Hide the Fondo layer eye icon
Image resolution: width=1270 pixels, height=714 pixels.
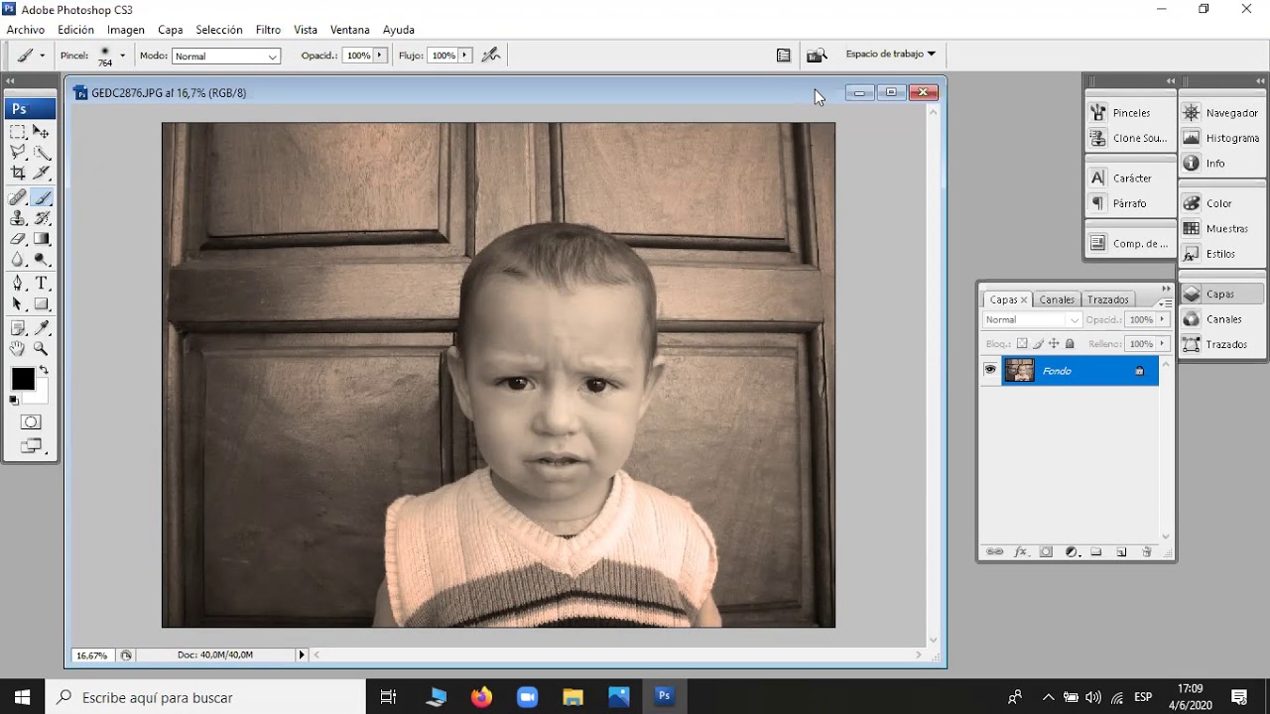pos(990,371)
